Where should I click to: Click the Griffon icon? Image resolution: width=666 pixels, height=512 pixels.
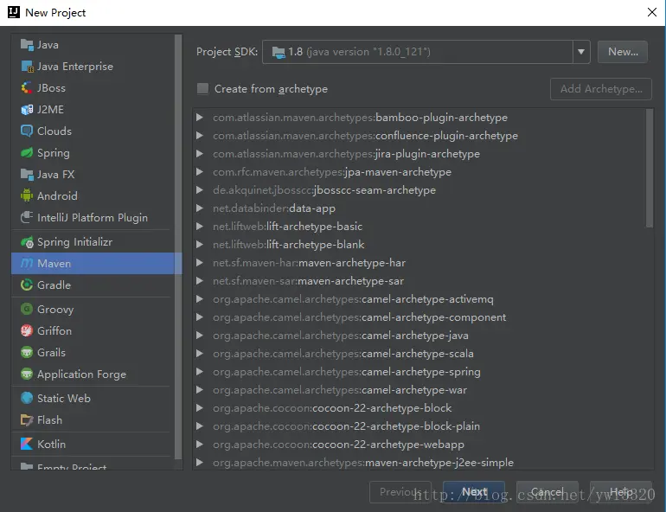click(x=27, y=330)
